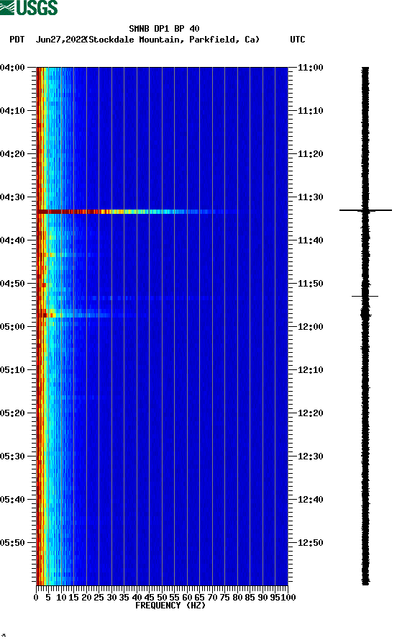Click the 05:10 PDT time label
The height and width of the screenshot is (643, 397).
coord(12,370)
